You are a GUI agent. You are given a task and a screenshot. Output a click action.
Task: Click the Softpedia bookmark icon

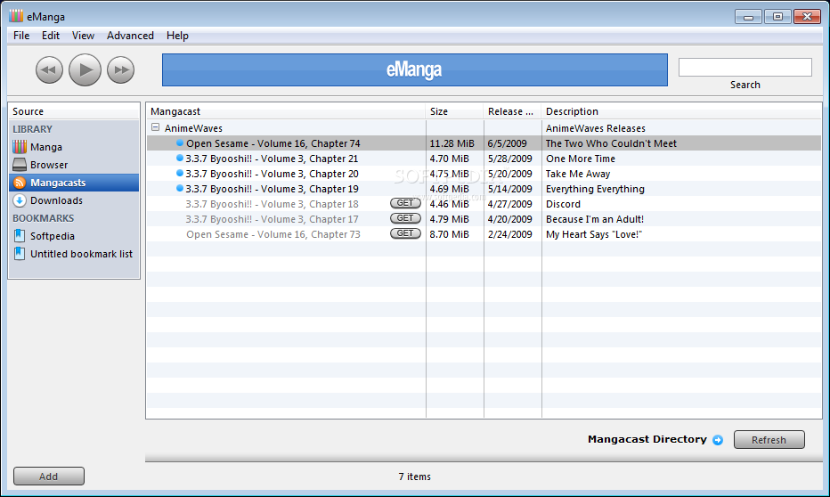[20, 236]
